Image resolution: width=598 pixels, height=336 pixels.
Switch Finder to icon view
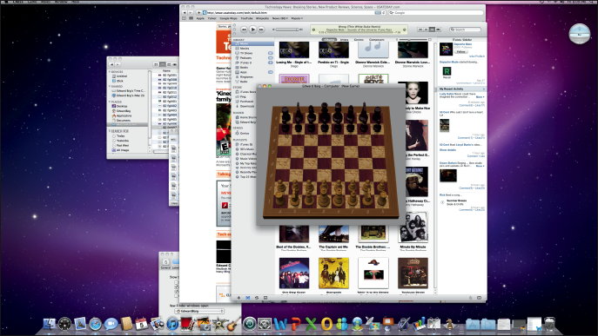(x=156, y=65)
